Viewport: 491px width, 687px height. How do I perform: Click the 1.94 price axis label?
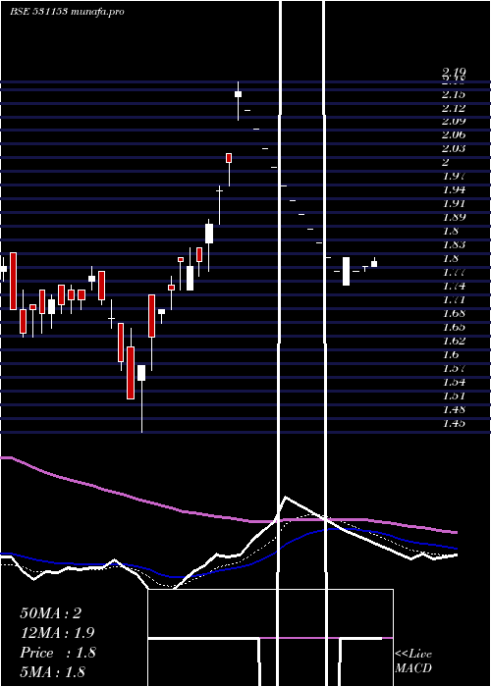click(x=454, y=189)
